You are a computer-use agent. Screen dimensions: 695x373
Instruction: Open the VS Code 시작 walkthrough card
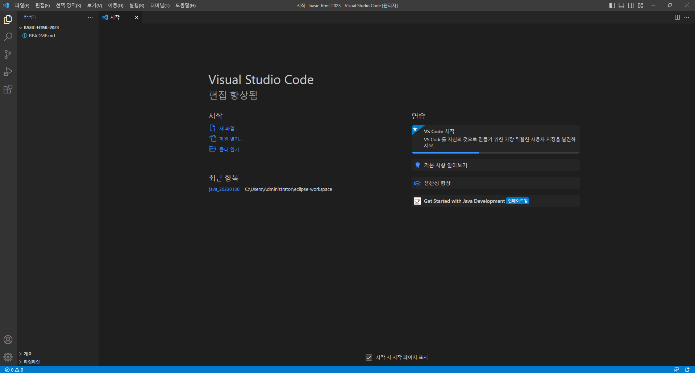coord(495,139)
